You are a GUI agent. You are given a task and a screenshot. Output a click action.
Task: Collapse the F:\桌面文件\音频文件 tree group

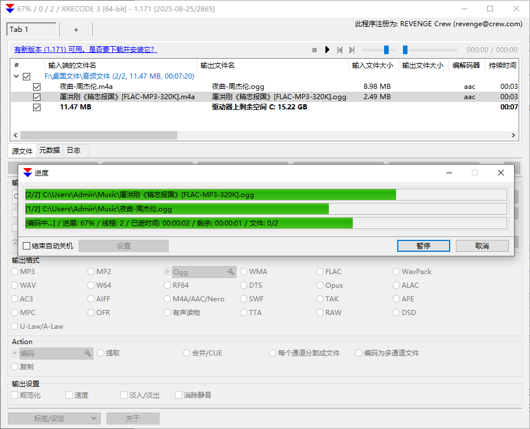(x=15, y=76)
